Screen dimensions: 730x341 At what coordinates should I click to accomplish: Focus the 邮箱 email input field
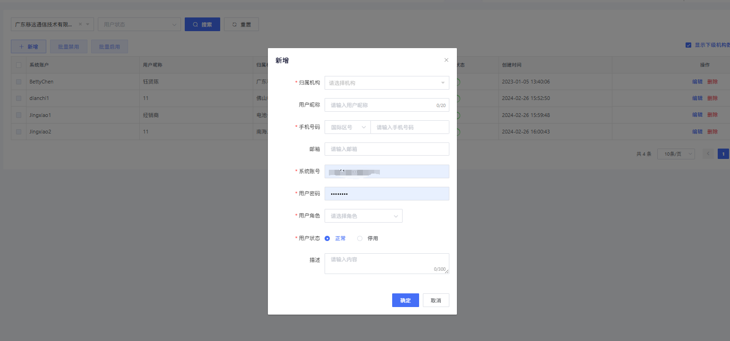[x=386, y=150]
